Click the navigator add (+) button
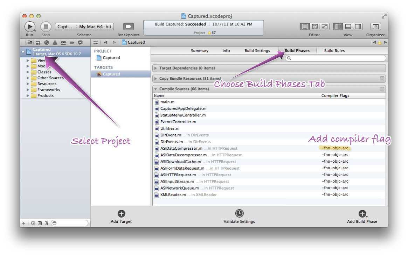Screen dimensions: 408x255 (24, 223)
